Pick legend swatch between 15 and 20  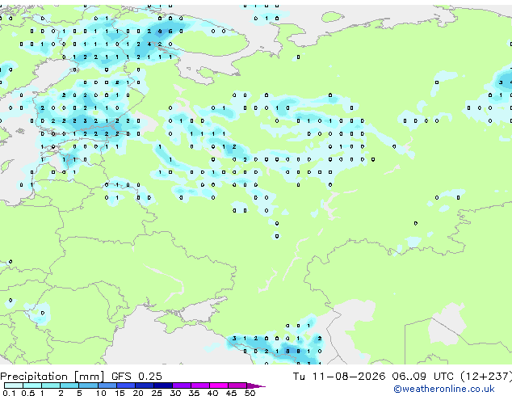[125, 385]
